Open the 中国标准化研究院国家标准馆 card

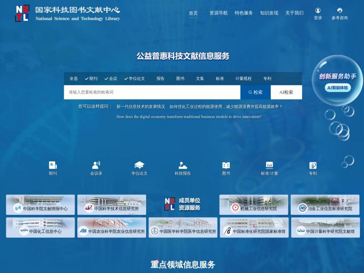[254, 227]
